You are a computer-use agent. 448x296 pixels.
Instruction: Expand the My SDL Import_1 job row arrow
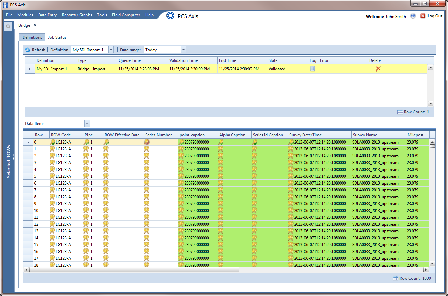(30, 69)
